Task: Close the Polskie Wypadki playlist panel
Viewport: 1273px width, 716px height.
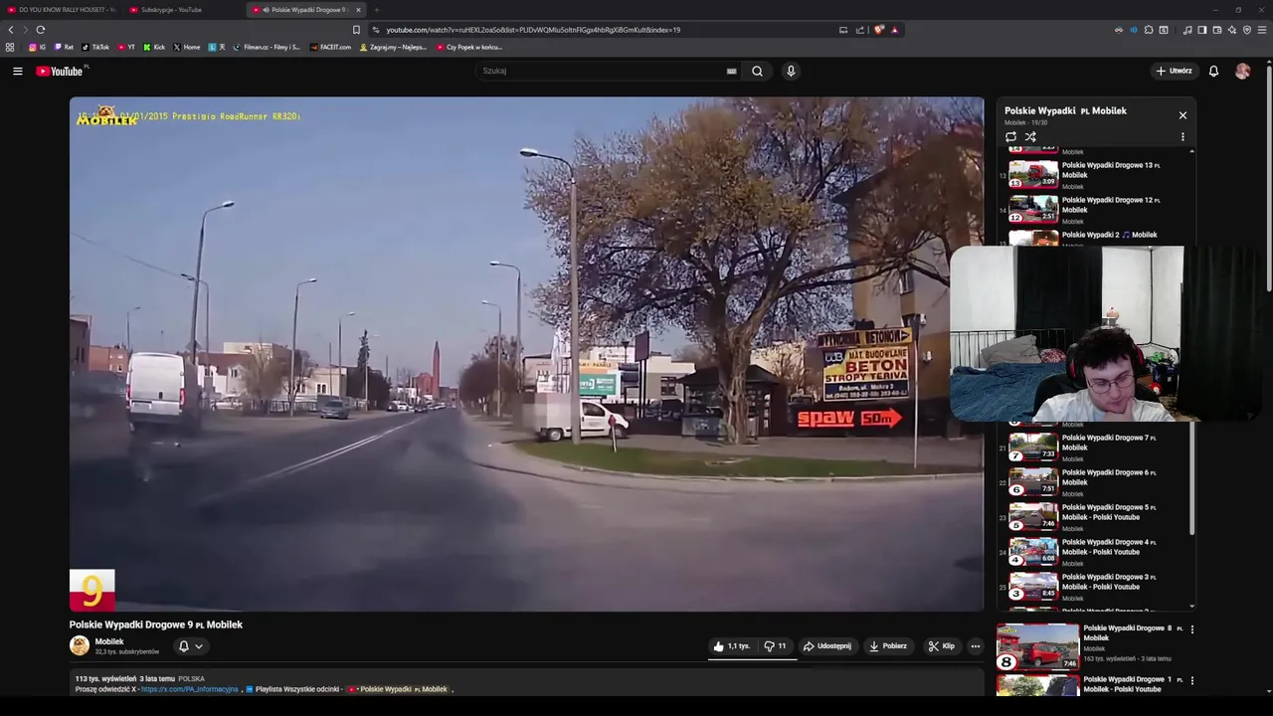Action: 1182,115
